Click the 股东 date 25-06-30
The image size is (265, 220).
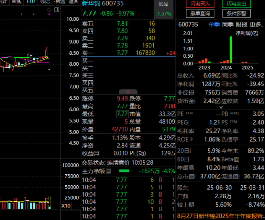pyautogui.click(x=219, y=188)
